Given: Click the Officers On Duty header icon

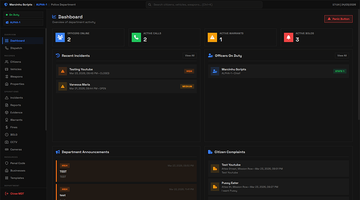Looking at the screenshot, I should pos(210,55).
